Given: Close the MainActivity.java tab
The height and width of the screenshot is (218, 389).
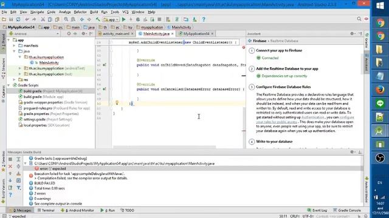Looking at the screenshot, I should 173,34.
